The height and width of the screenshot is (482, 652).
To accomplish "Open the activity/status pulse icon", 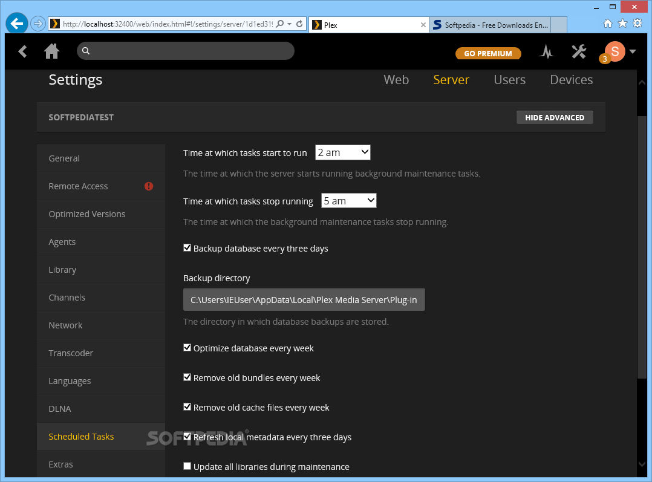I will coord(546,51).
